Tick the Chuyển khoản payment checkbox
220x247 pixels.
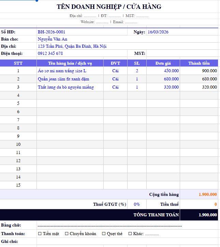coord(67,234)
